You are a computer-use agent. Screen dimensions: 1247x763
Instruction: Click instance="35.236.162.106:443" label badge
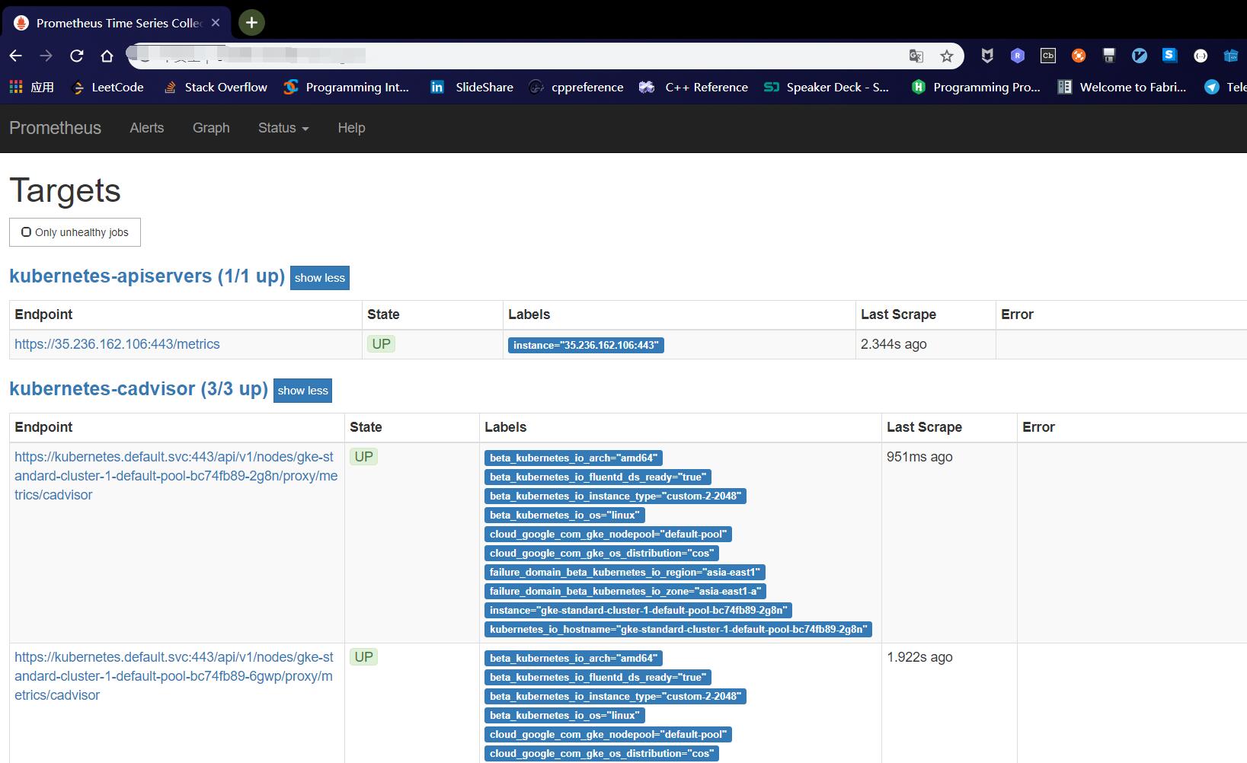(586, 345)
